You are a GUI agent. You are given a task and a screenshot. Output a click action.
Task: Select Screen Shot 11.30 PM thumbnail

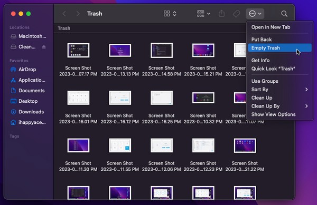pyautogui.click(x=78, y=145)
